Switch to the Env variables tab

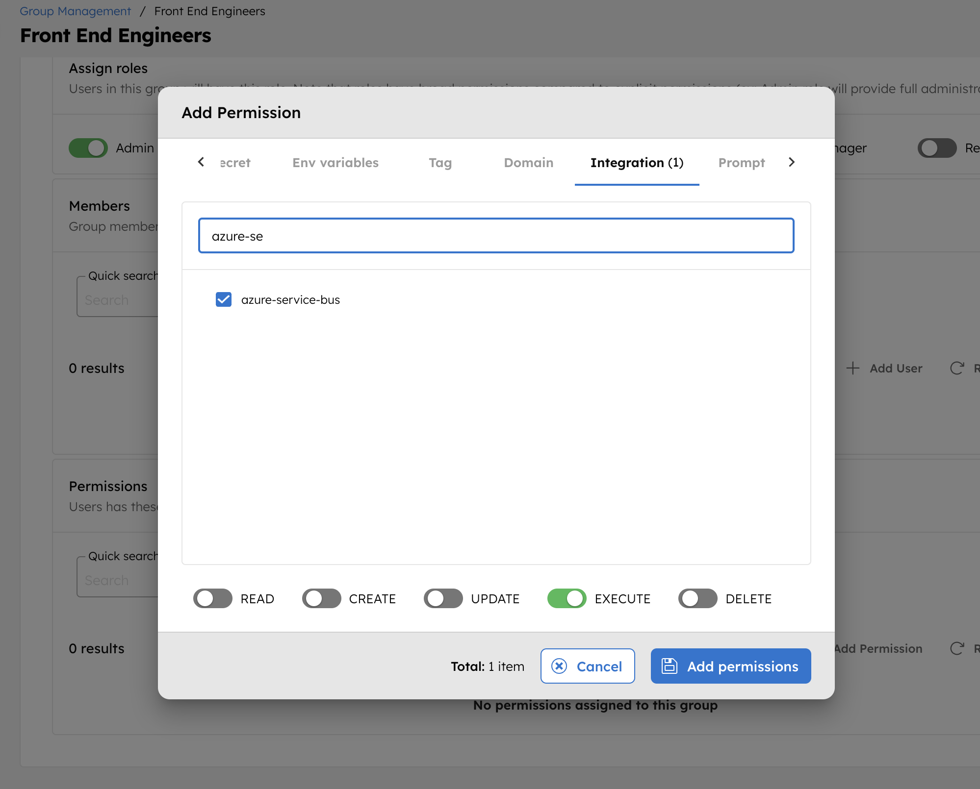(x=335, y=163)
